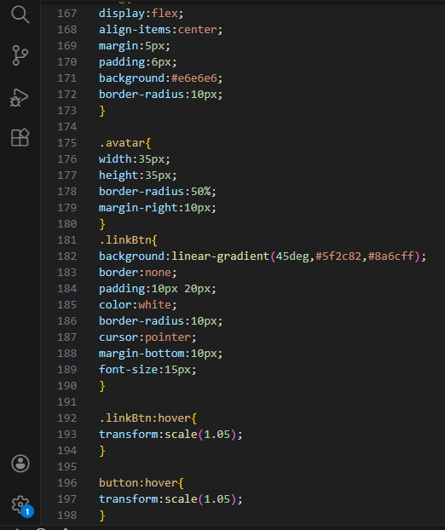Click the align-items:center declaration
Screen dimensions: 445x530
click(160, 30)
